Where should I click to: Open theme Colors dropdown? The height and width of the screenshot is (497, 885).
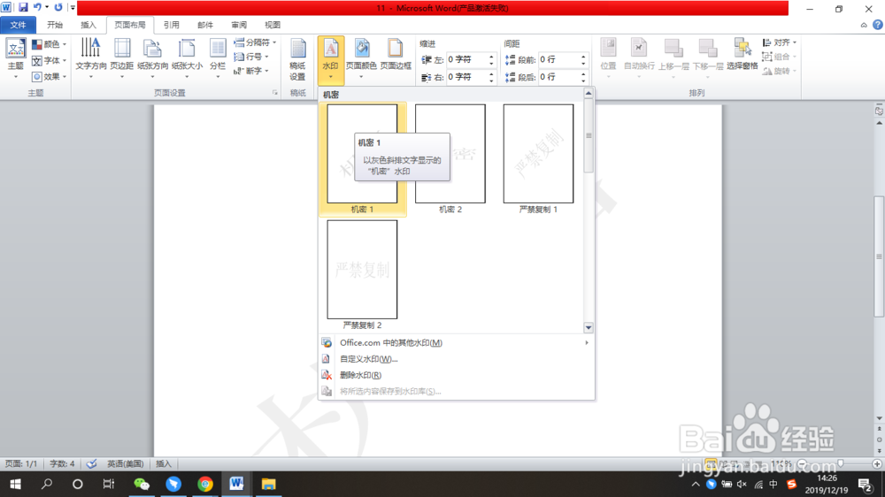pos(49,44)
